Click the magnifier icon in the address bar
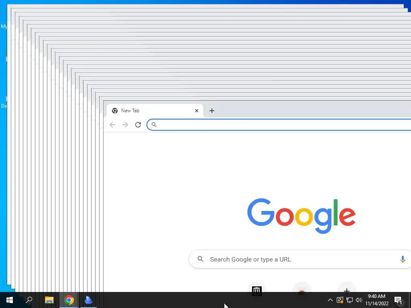 pos(154,125)
